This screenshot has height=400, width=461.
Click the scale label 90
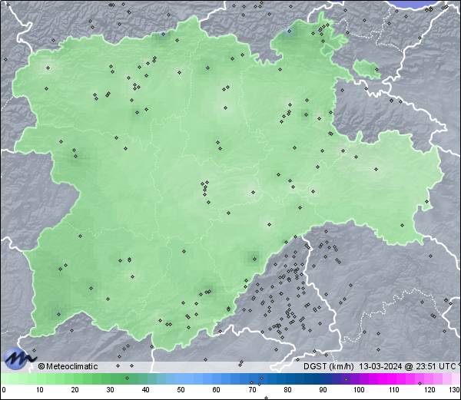point(323,390)
